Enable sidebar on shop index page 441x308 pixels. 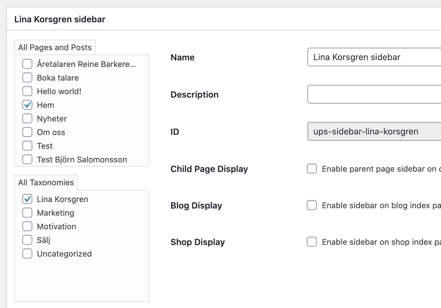click(312, 242)
